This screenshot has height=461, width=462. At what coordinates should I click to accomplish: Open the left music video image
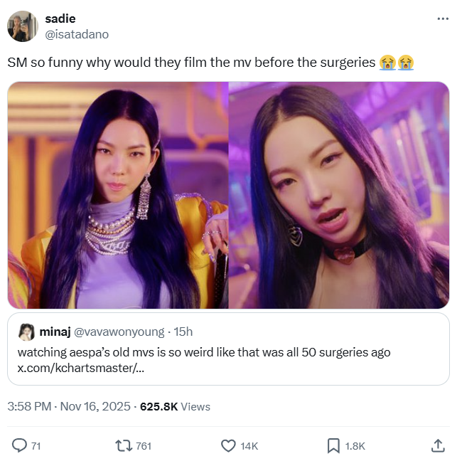118,195
